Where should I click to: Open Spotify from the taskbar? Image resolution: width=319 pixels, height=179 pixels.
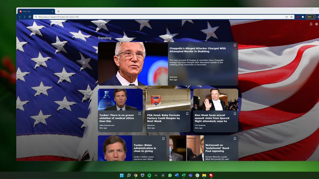pyautogui.click(x=149, y=175)
